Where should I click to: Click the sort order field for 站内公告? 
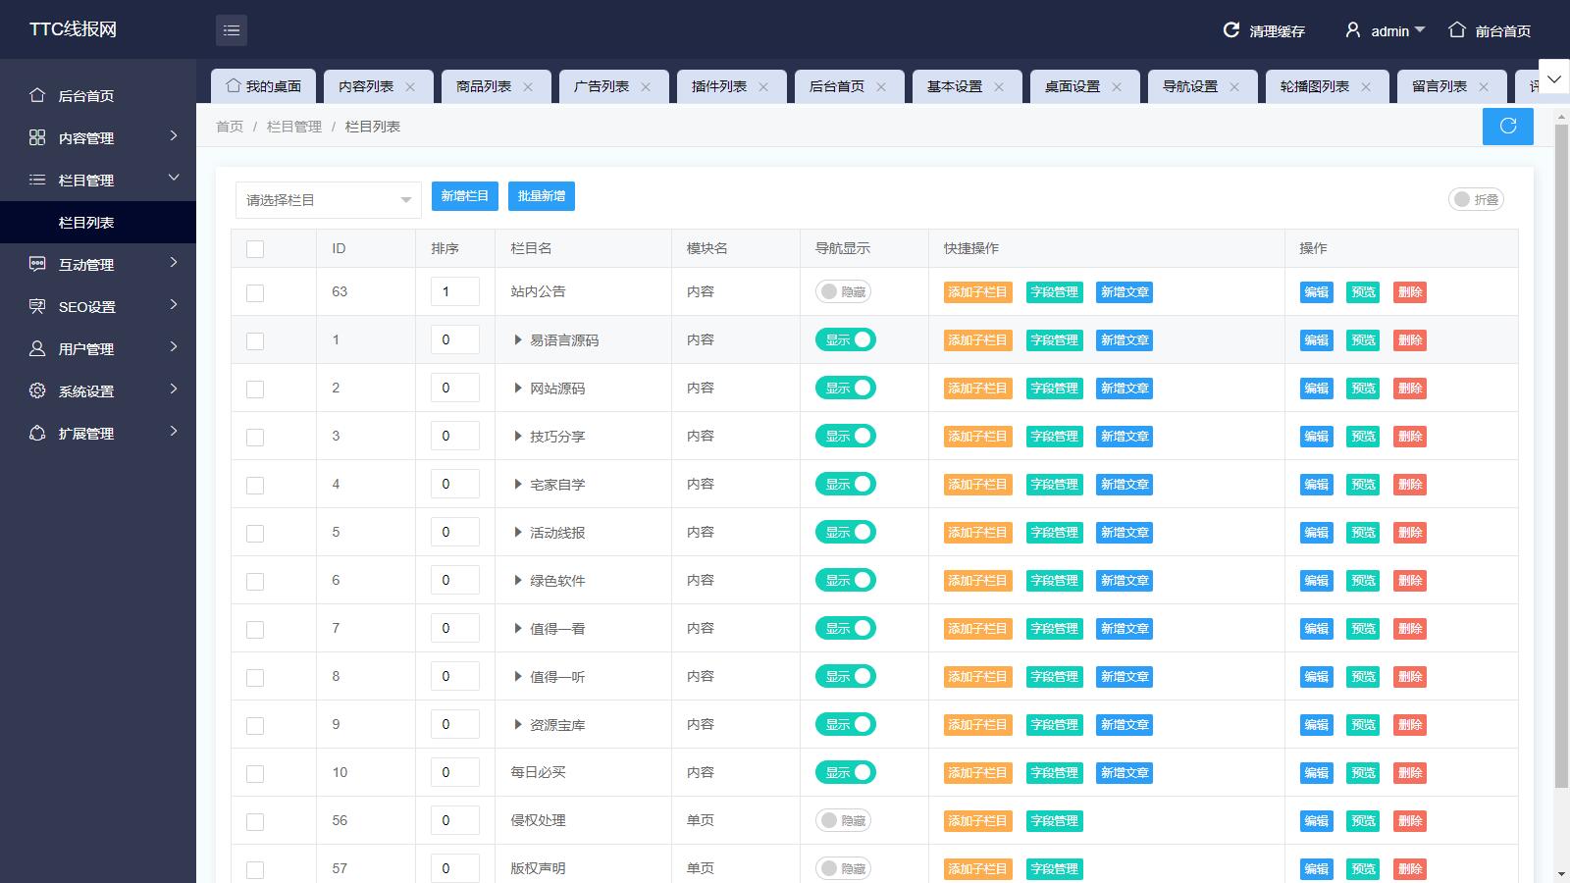(x=454, y=291)
